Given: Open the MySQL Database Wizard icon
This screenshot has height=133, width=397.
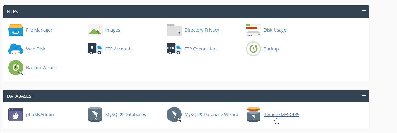Looking at the screenshot, I should (x=174, y=115).
